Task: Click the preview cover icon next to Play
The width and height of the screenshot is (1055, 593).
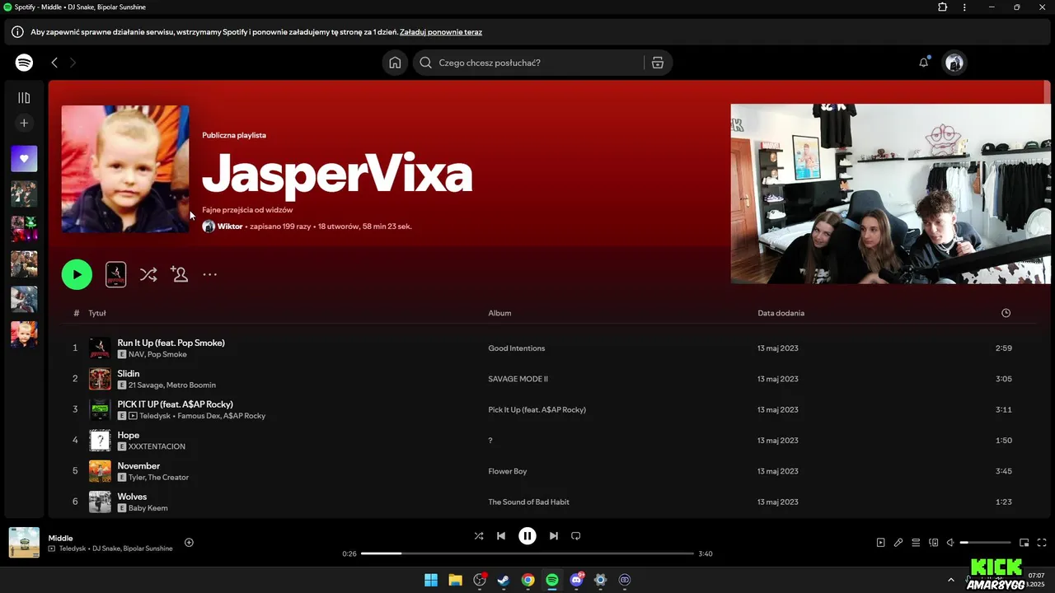Action: [x=116, y=274]
